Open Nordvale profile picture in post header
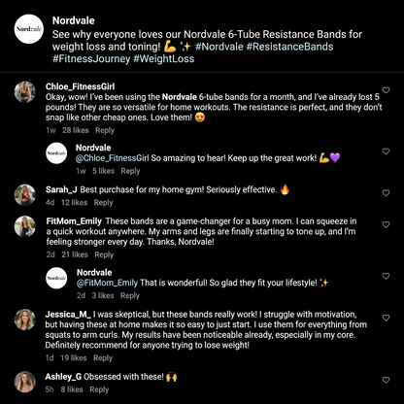Image resolution: width=404 pixels, height=404 pixels. pyautogui.click(x=29, y=29)
